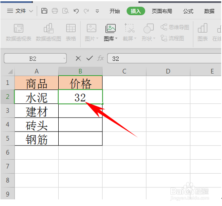Insert a 数据透视表

click(19, 33)
